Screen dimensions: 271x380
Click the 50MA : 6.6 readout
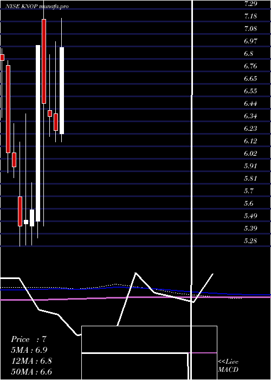[x=31, y=372]
